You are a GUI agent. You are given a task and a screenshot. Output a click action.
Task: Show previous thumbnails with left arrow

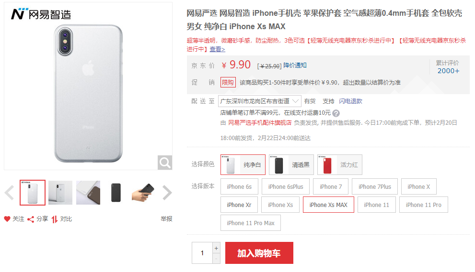coord(9,193)
